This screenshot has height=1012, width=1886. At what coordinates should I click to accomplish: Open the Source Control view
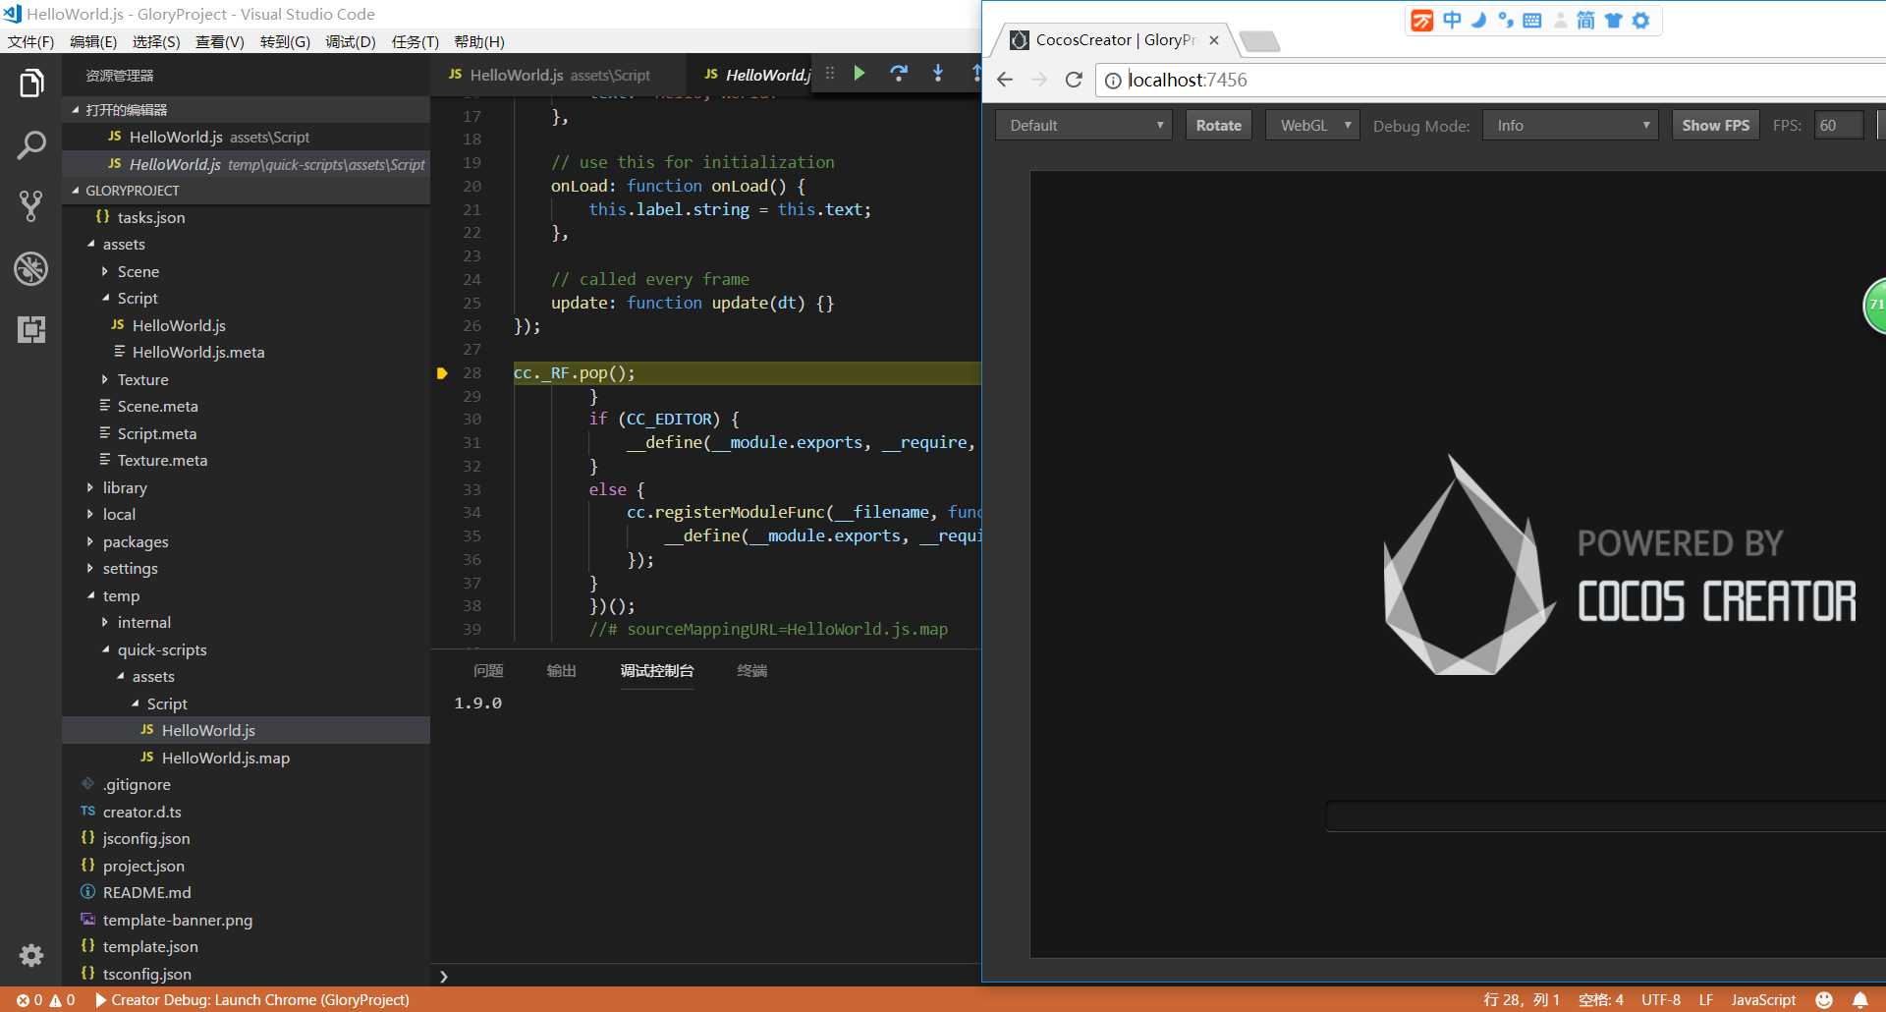[x=30, y=206]
